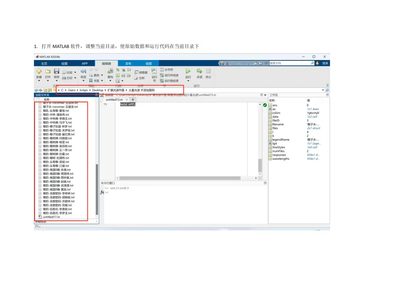Image resolution: width=397 pixels, height=281 pixels.
Task: Open the Compare (比较) dropdown arrow
Action: click(75, 72)
